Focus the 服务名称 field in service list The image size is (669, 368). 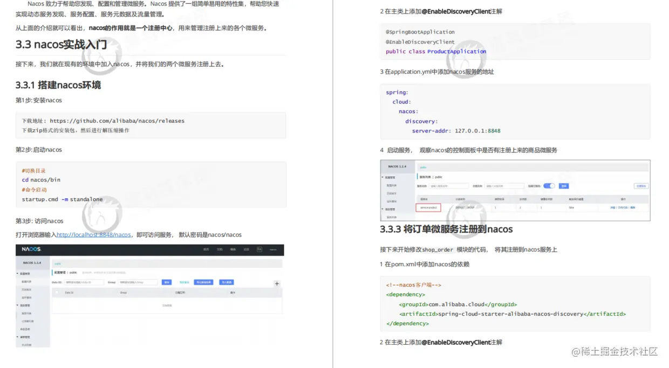pyautogui.click(x=449, y=186)
